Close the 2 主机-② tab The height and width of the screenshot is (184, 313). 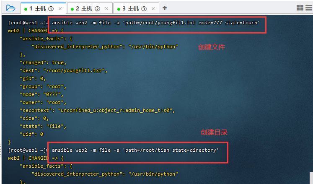click(106, 8)
